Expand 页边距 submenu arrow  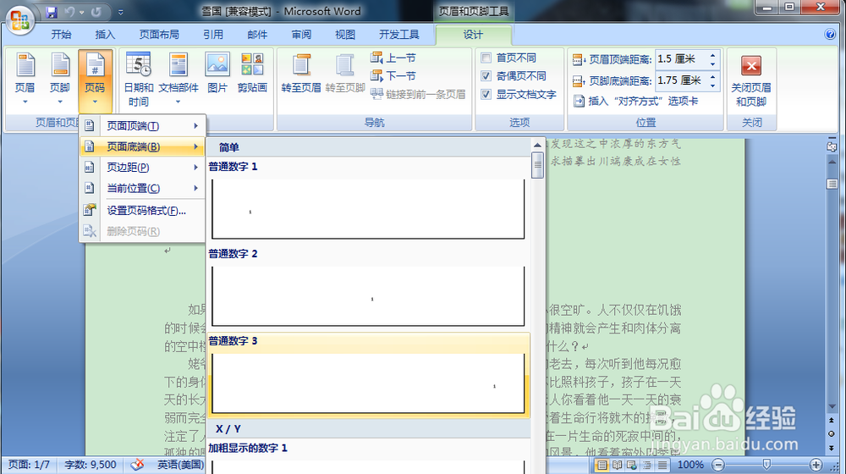tap(196, 168)
